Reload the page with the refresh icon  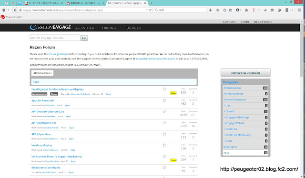click(x=150, y=10)
